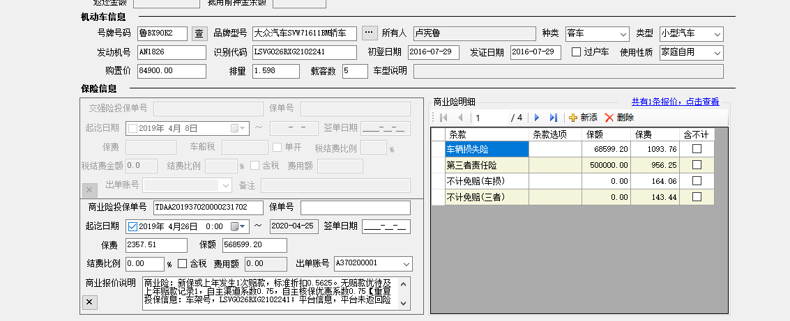Viewport: 790px width, 321px height.
Task: Toggle 含税 checkbox in 交强险 section
Action: coord(255,165)
